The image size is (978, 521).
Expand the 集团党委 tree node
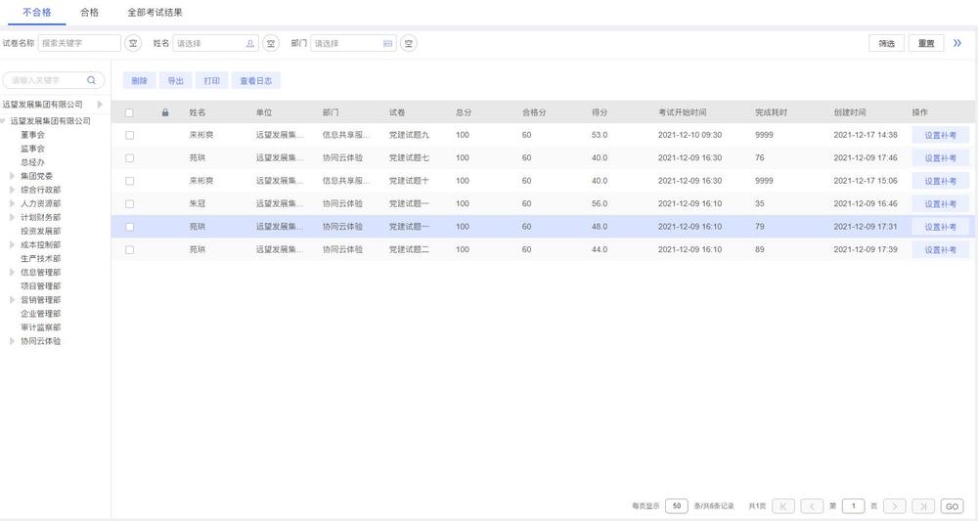(13, 176)
